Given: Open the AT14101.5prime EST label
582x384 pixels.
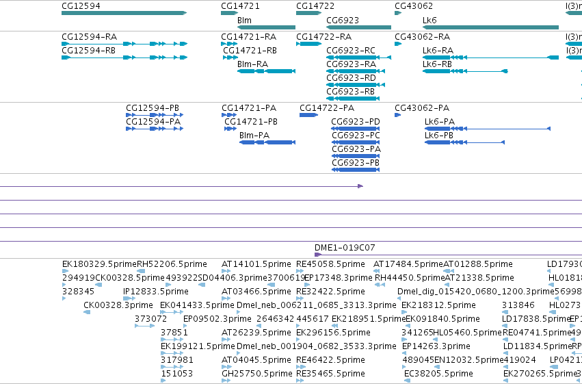Looking at the screenshot, I should coord(256,264).
